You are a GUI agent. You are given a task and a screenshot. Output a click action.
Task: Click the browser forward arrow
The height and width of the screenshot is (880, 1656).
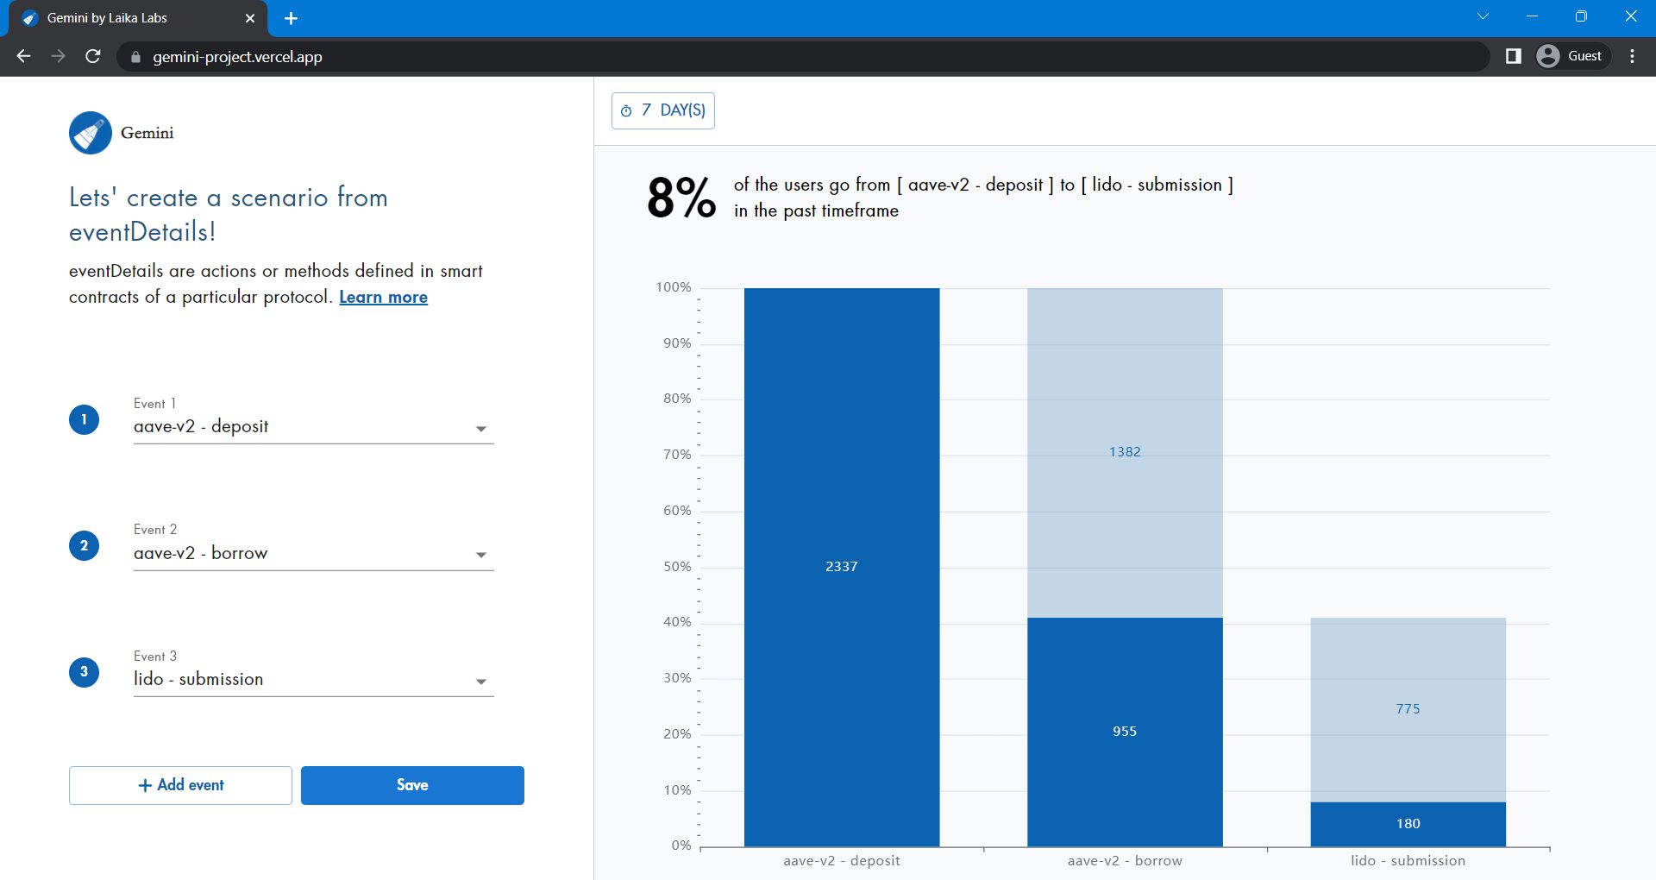coord(58,56)
